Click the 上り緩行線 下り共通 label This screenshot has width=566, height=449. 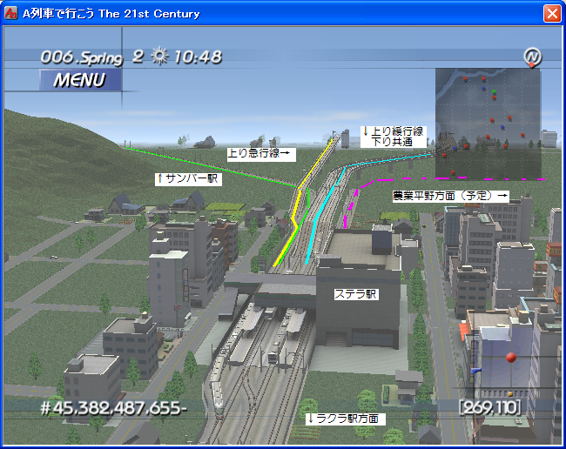pyautogui.click(x=393, y=137)
